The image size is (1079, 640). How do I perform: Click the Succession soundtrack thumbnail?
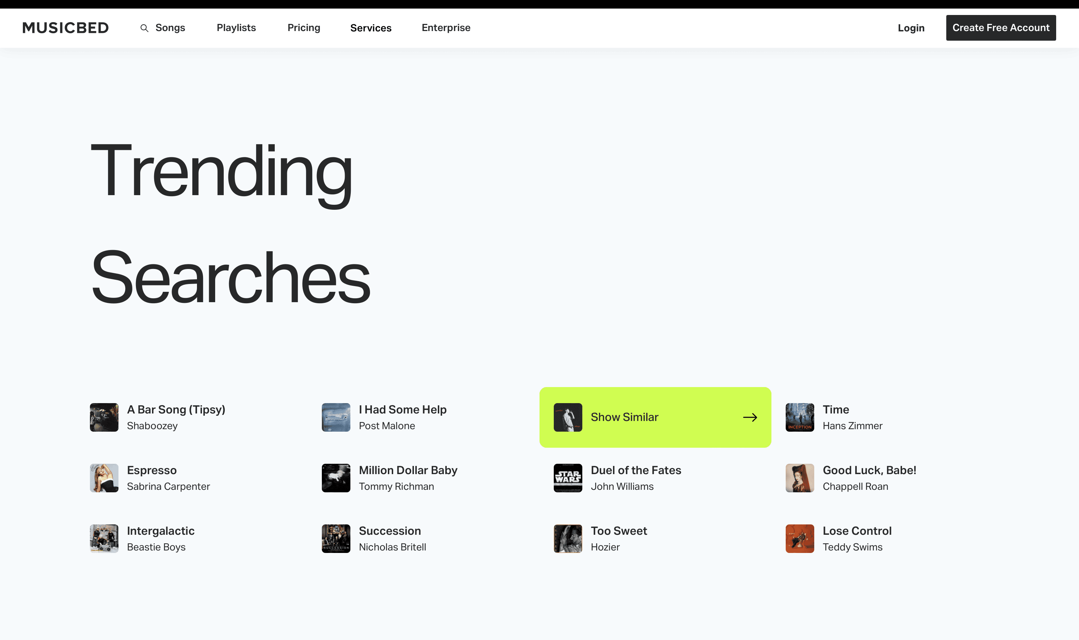point(336,539)
